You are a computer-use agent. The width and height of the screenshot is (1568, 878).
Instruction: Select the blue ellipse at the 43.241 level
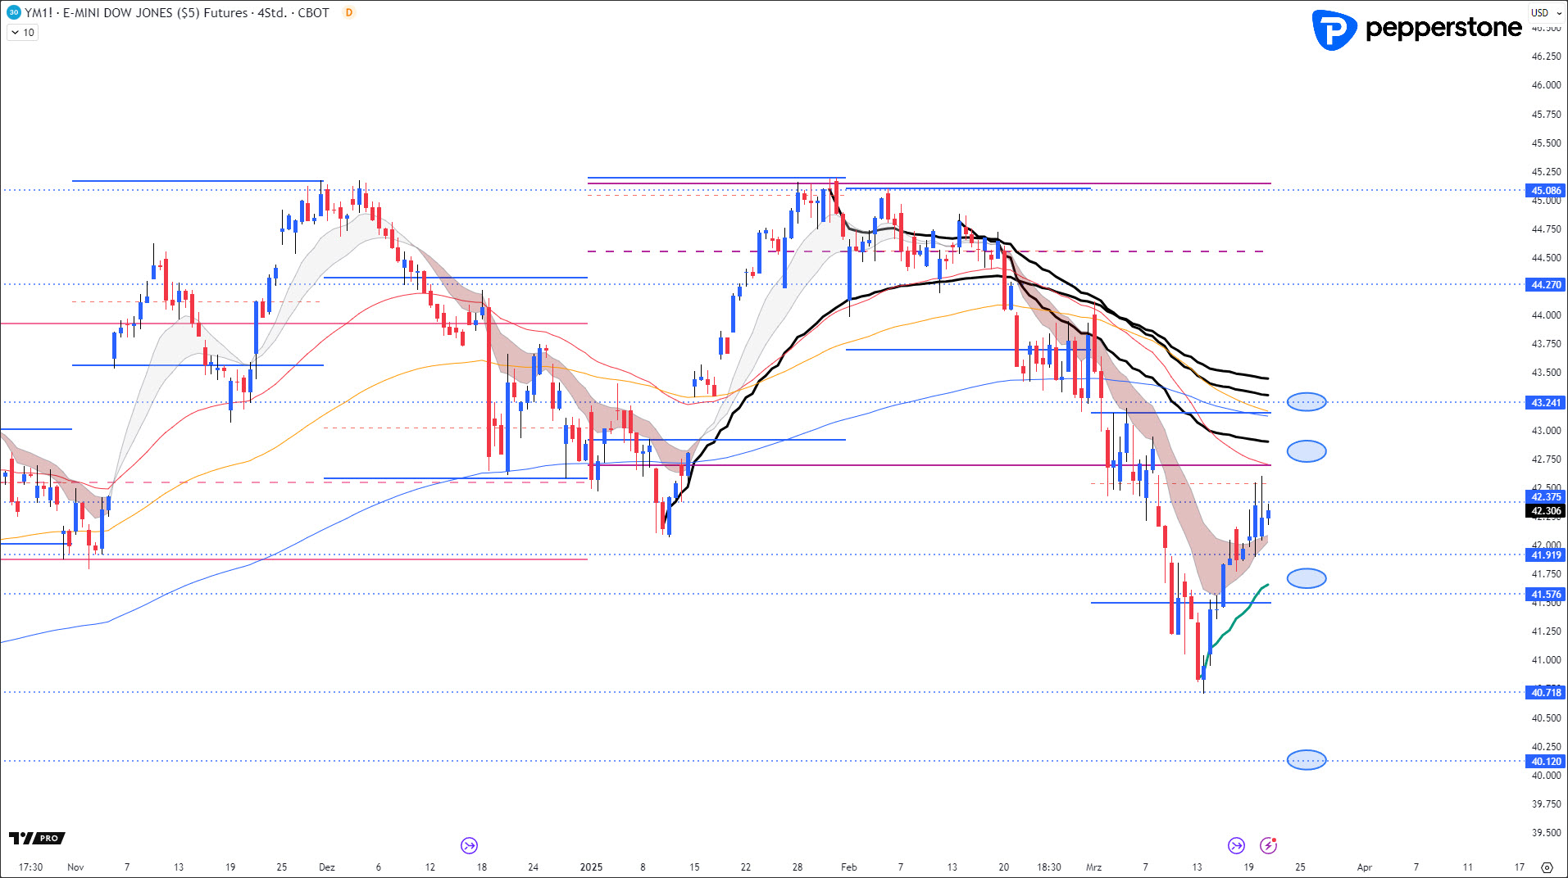pos(1306,402)
